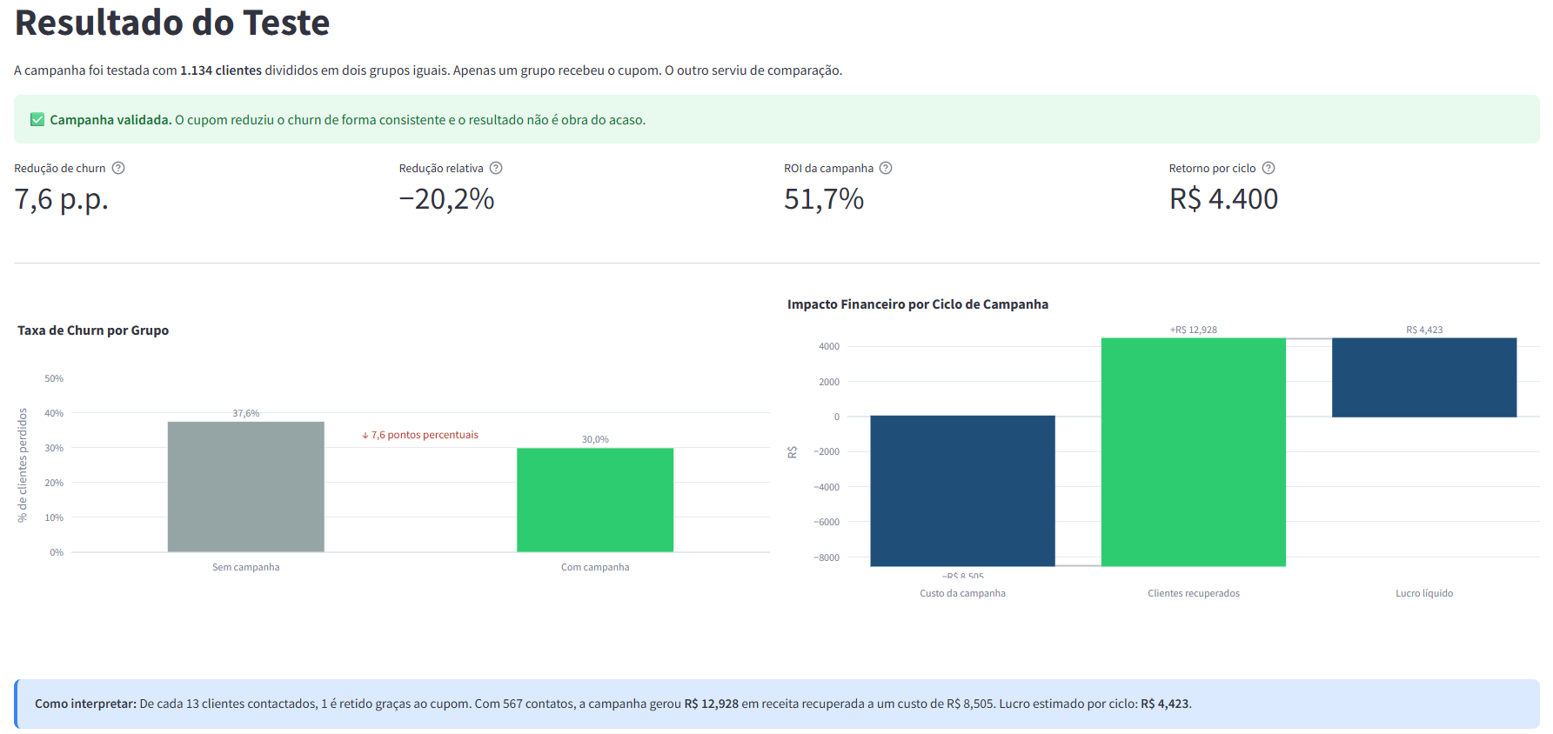Image resolution: width=1553 pixels, height=734 pixels.
Task: Click the R$ 4,423 label above Lucro bar
Action: [1424, 330]
